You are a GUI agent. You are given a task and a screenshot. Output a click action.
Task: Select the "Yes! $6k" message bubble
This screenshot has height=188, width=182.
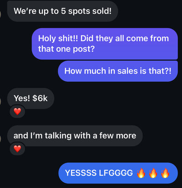[x=30, y=98]
